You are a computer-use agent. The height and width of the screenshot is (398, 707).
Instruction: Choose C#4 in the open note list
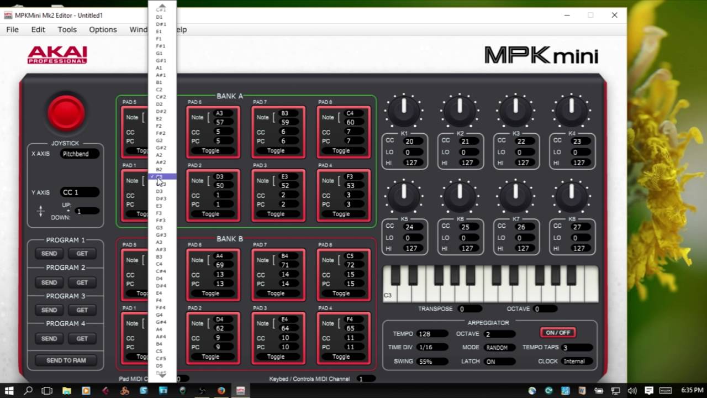[161, 271]
